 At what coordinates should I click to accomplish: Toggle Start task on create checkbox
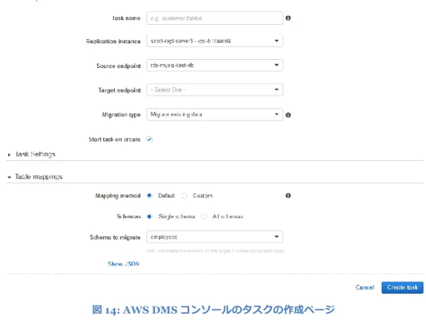click(149, 139)
